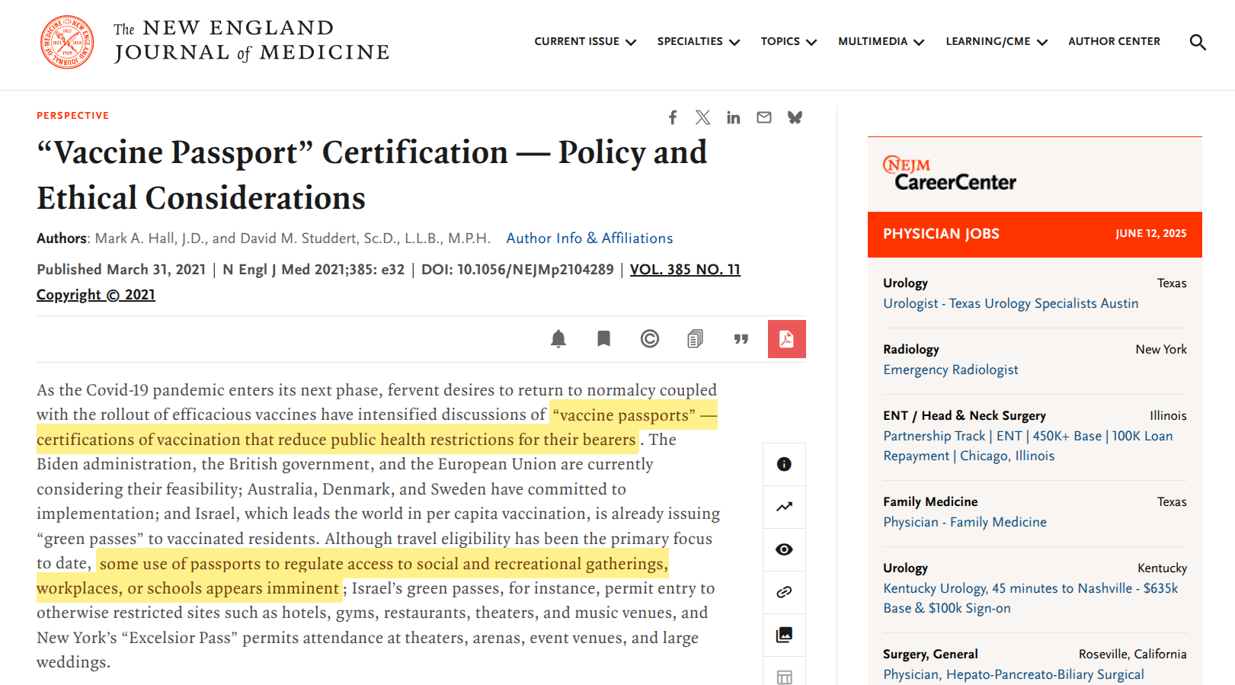Click the New England Journal of Medicine title
1235x685 pixels.
(x=251, y=40)
